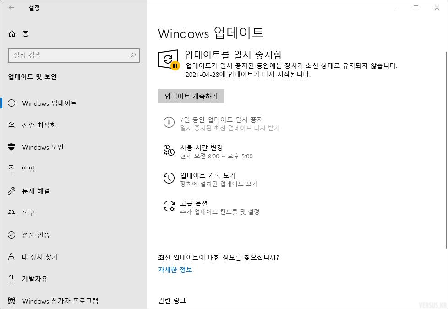This screenshot has width=448, height=309.
Task: Click the 개발자용 tools icon
Action: [x=11, y=279]
